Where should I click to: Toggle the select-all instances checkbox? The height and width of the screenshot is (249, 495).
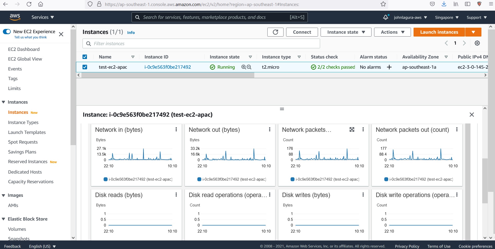[85, 57]
